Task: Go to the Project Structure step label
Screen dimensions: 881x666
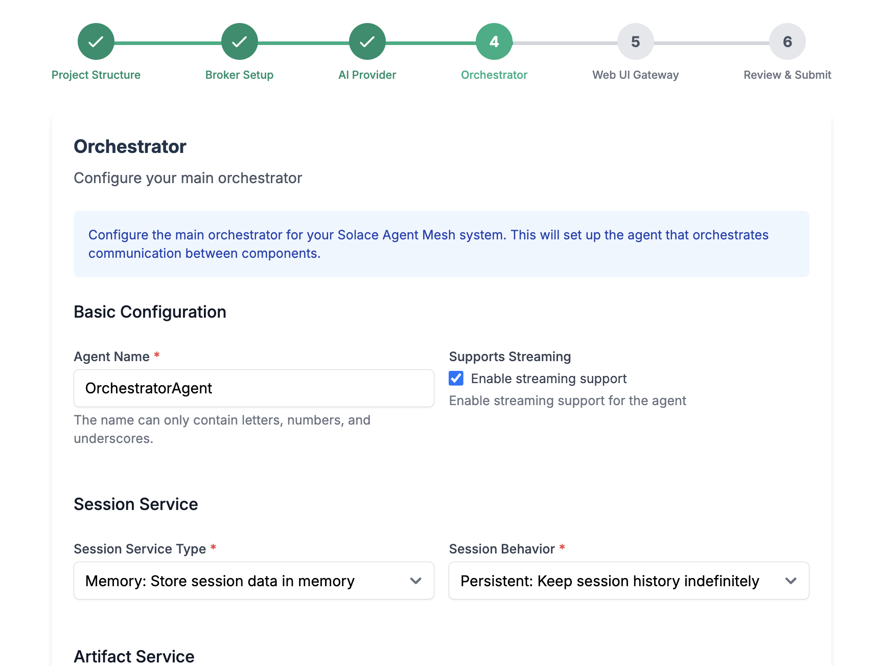Action: pos(96,75)
